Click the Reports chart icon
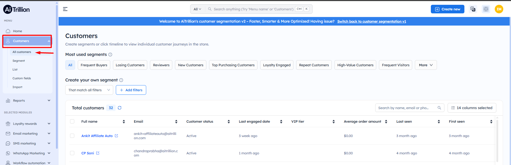This screenshot has width=511, height=165. point(8,101)
